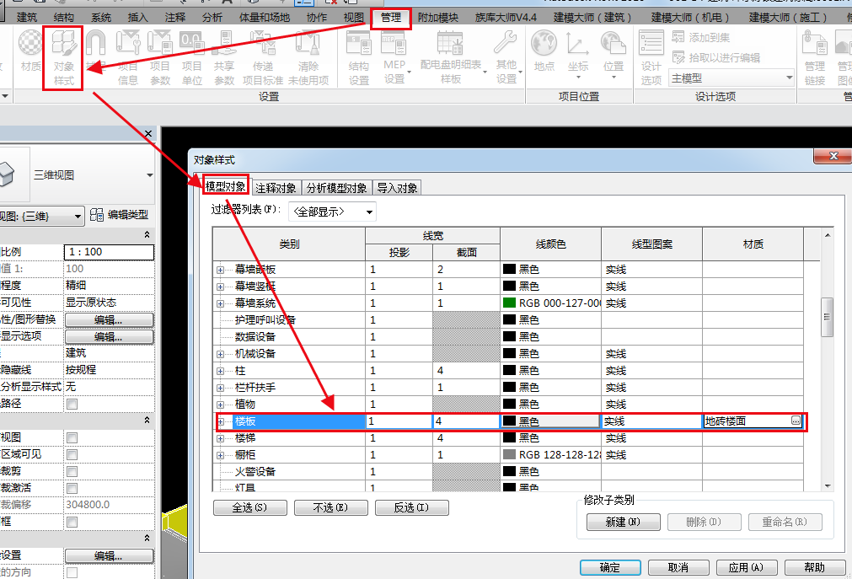Click 传递项目标准 Transfer Standards icon
This screenshot has height=579, width=852.
(263, 58)
